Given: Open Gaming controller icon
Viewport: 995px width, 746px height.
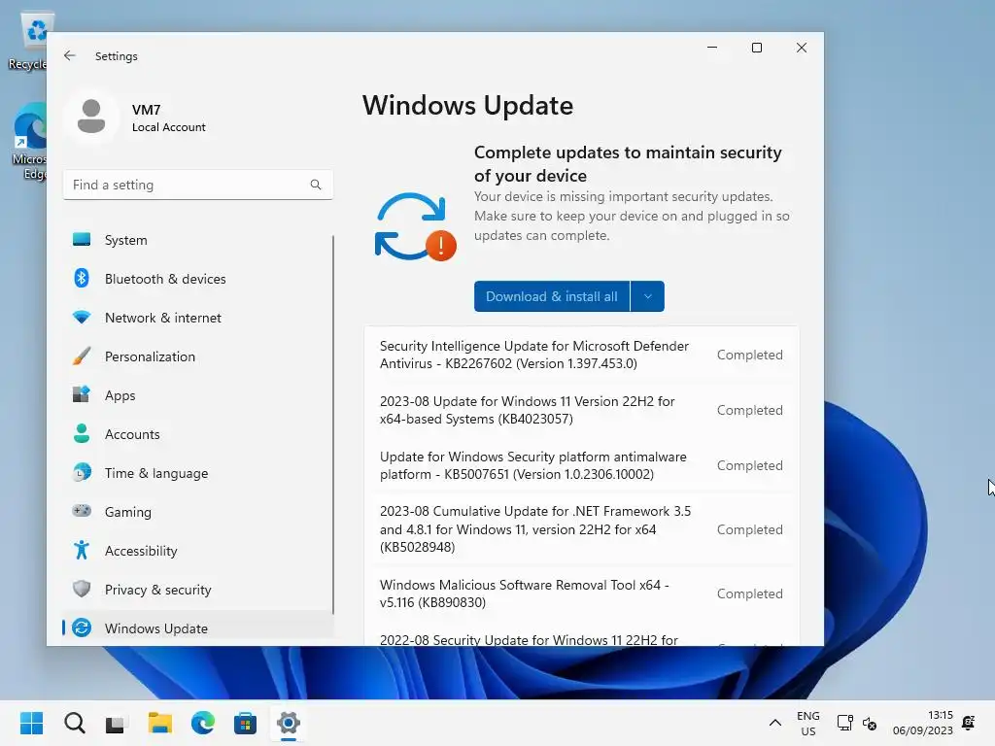Looking at the screenshot, I should [82, 511].
